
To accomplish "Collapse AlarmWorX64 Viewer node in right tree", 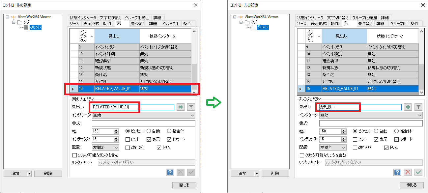I will 235,16.
